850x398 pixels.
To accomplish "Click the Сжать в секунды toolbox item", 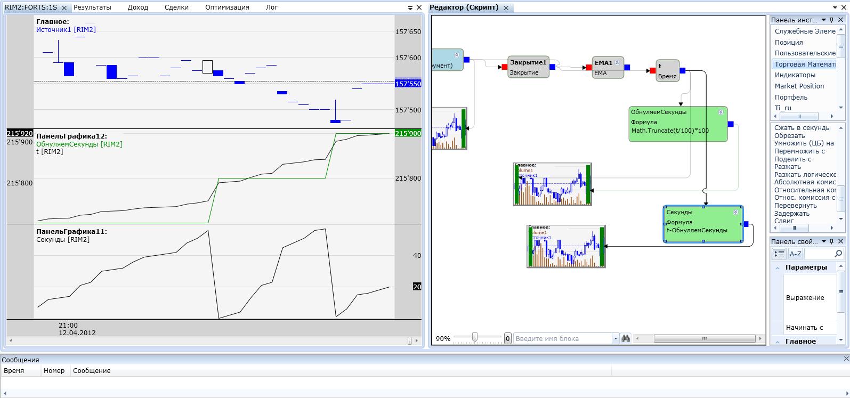I will pos(802,128).
